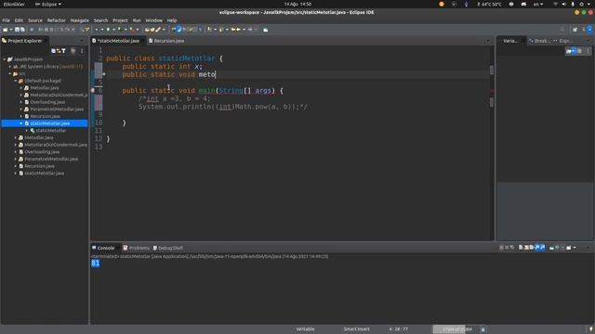
Task: Select the Console tab
Action: [x=103, y=248]
